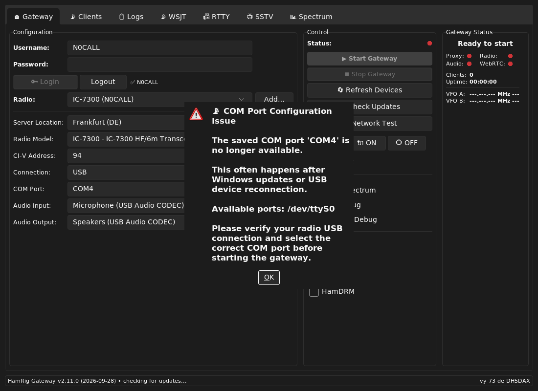Click the Logout button
Image resolution: width=538 pixels, height=391 pixels.
point(103,82)
